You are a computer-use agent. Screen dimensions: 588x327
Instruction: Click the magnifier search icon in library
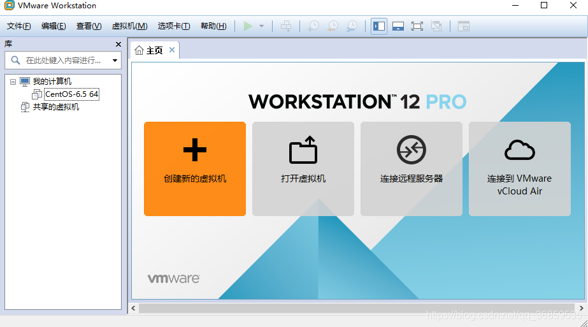pyautogui.click(x=15, y=60)
